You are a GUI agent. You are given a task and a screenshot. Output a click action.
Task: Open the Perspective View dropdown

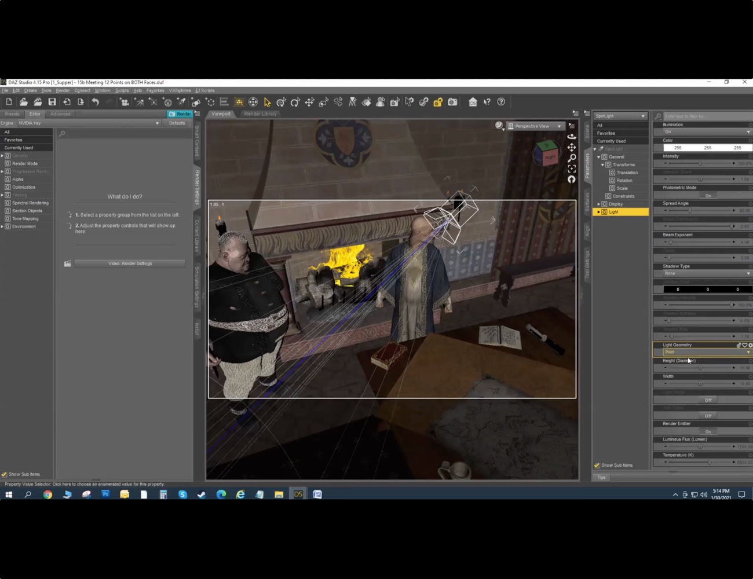535,126
